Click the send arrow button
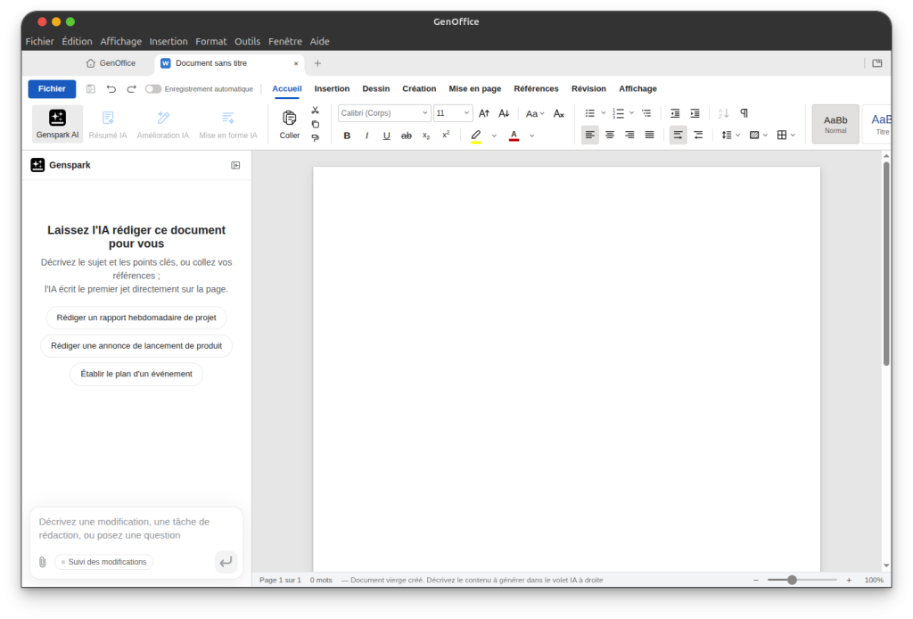The width and height of the screenshot is (913, 619). 226,562
